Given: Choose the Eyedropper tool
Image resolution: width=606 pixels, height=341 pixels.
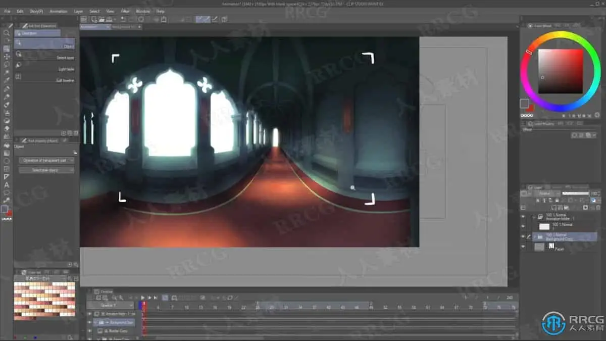Looking at the screenshot, I should (x=7, y=80).
